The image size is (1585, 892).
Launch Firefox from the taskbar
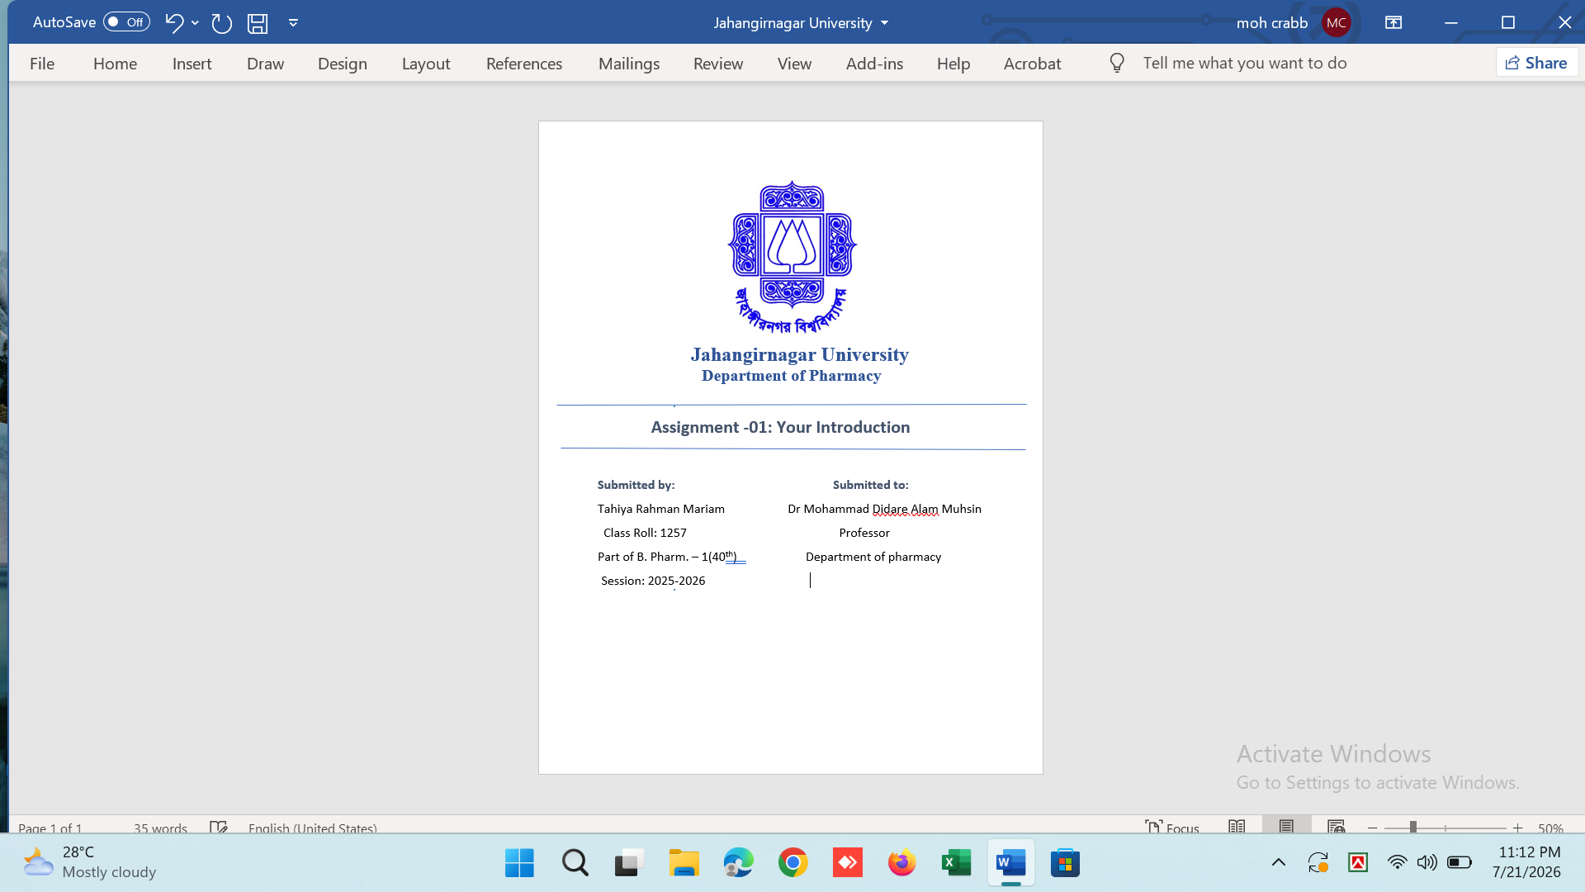click(901, 863)
